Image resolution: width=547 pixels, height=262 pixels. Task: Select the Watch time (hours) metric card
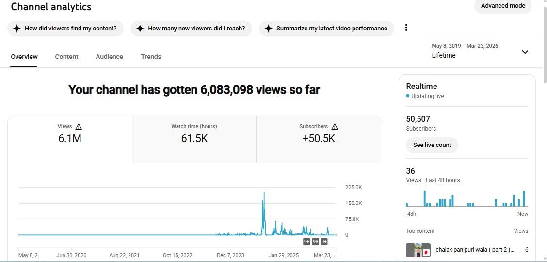point(194,139)
